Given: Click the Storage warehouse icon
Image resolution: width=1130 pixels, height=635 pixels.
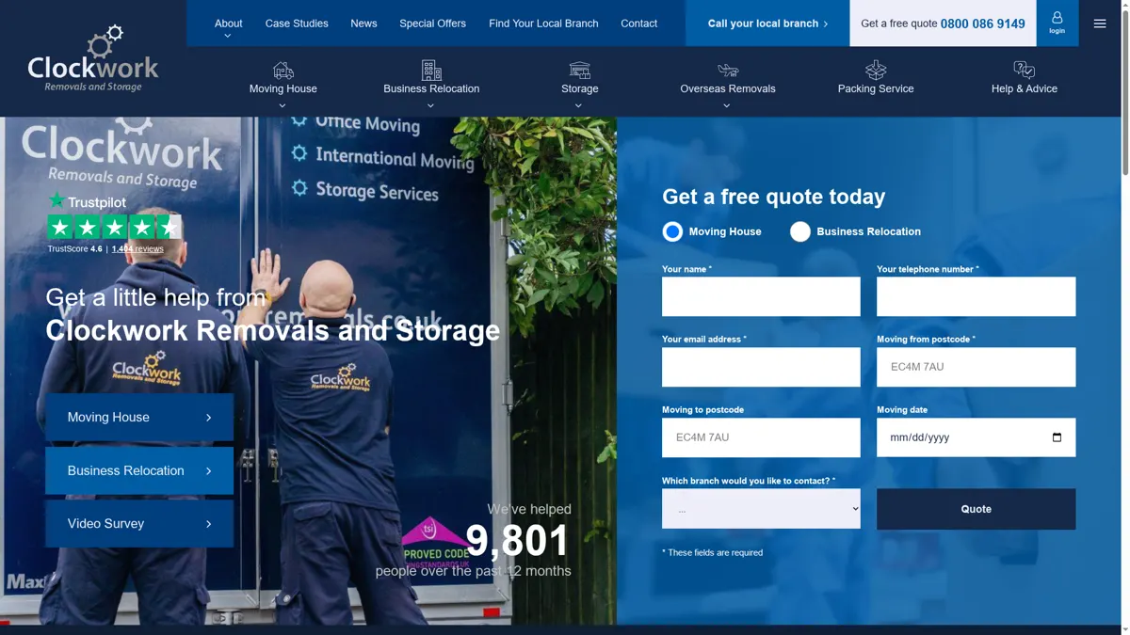Looking at the screenshot, I should tap(580, 70).
